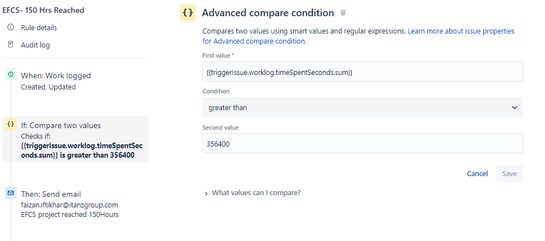Image resolution: width=545 pixels, height=241 pixels.
Task: Select the If: Compare two values step
Action: 61,126
